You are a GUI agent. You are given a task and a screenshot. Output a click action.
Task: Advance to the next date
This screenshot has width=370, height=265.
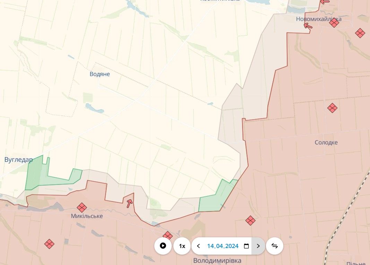coord(258,246)
